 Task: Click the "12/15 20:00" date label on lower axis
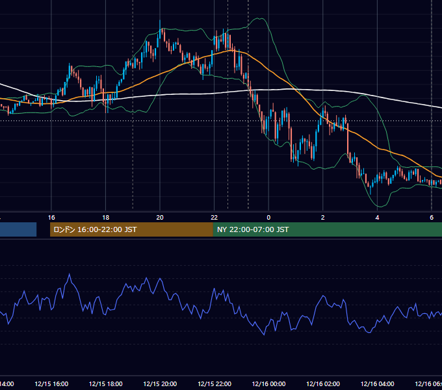pyautogui.click(x=160, y=383)
